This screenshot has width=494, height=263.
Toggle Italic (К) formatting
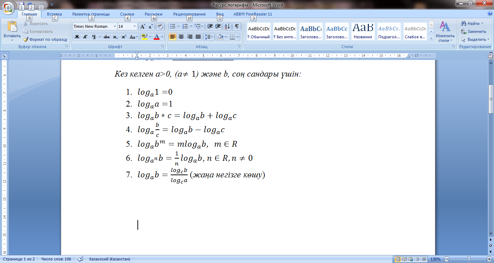pyautogui.click(x=85, y=37)
